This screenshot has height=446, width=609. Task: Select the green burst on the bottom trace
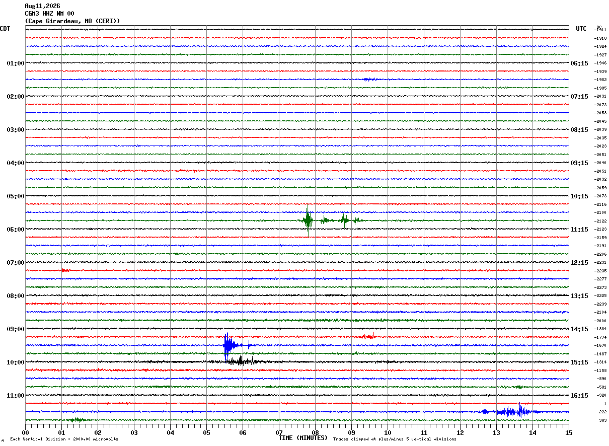click(77, 420)
